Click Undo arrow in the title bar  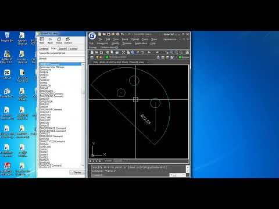click(122, 34)
